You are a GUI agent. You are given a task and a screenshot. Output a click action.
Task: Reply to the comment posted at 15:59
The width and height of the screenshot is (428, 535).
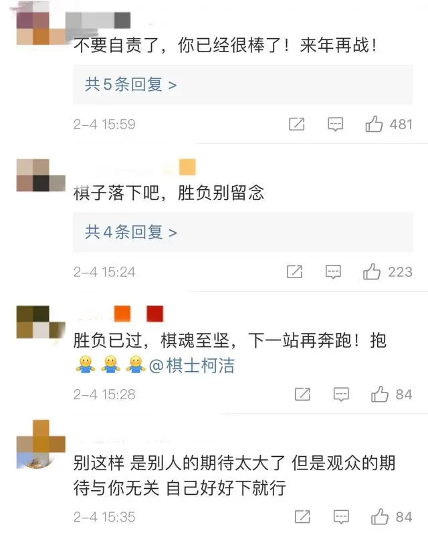(336, 124)
